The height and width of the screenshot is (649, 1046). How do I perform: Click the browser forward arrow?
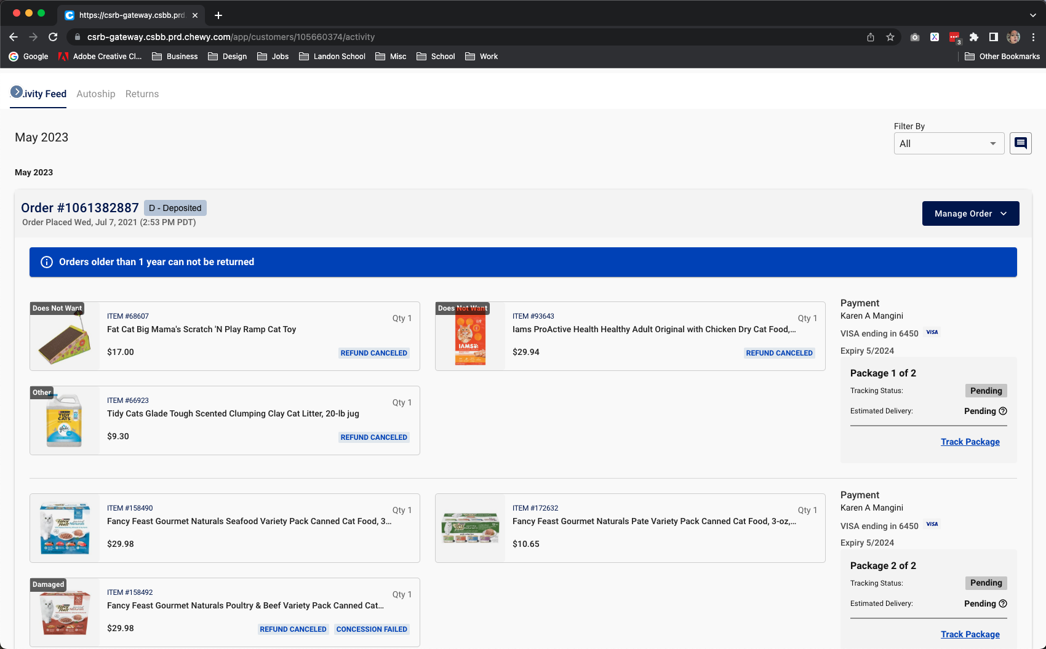click(33, 37)
